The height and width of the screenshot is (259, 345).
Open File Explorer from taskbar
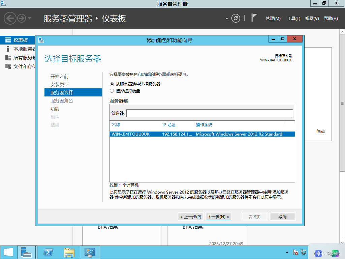69,252
